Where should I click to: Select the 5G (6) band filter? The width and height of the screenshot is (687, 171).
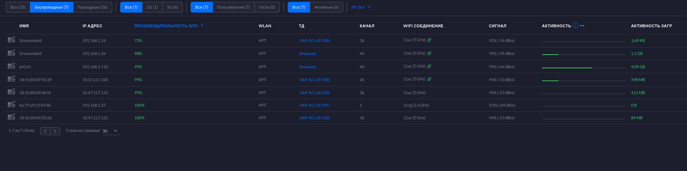(x=172, y=7)
